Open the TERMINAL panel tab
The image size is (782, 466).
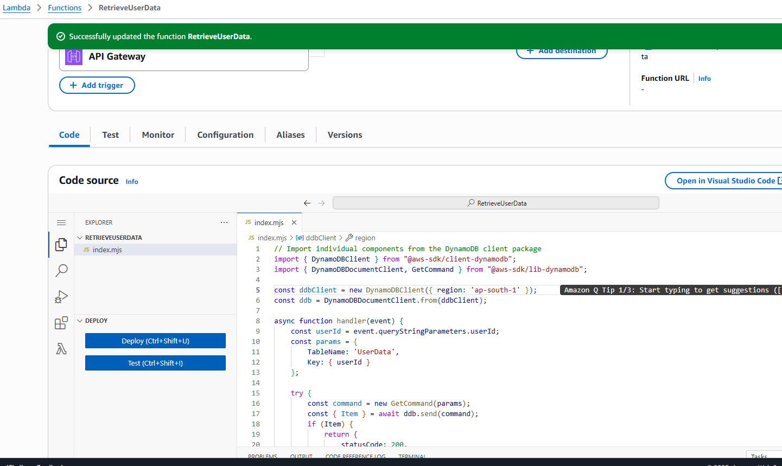click(x=412, y=456)
